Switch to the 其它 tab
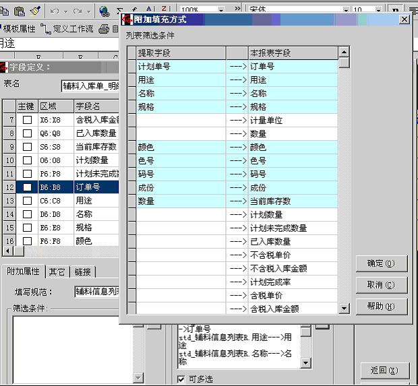This screenshot has width=418, height=386. pyautogui.click(x=57, y=271)
